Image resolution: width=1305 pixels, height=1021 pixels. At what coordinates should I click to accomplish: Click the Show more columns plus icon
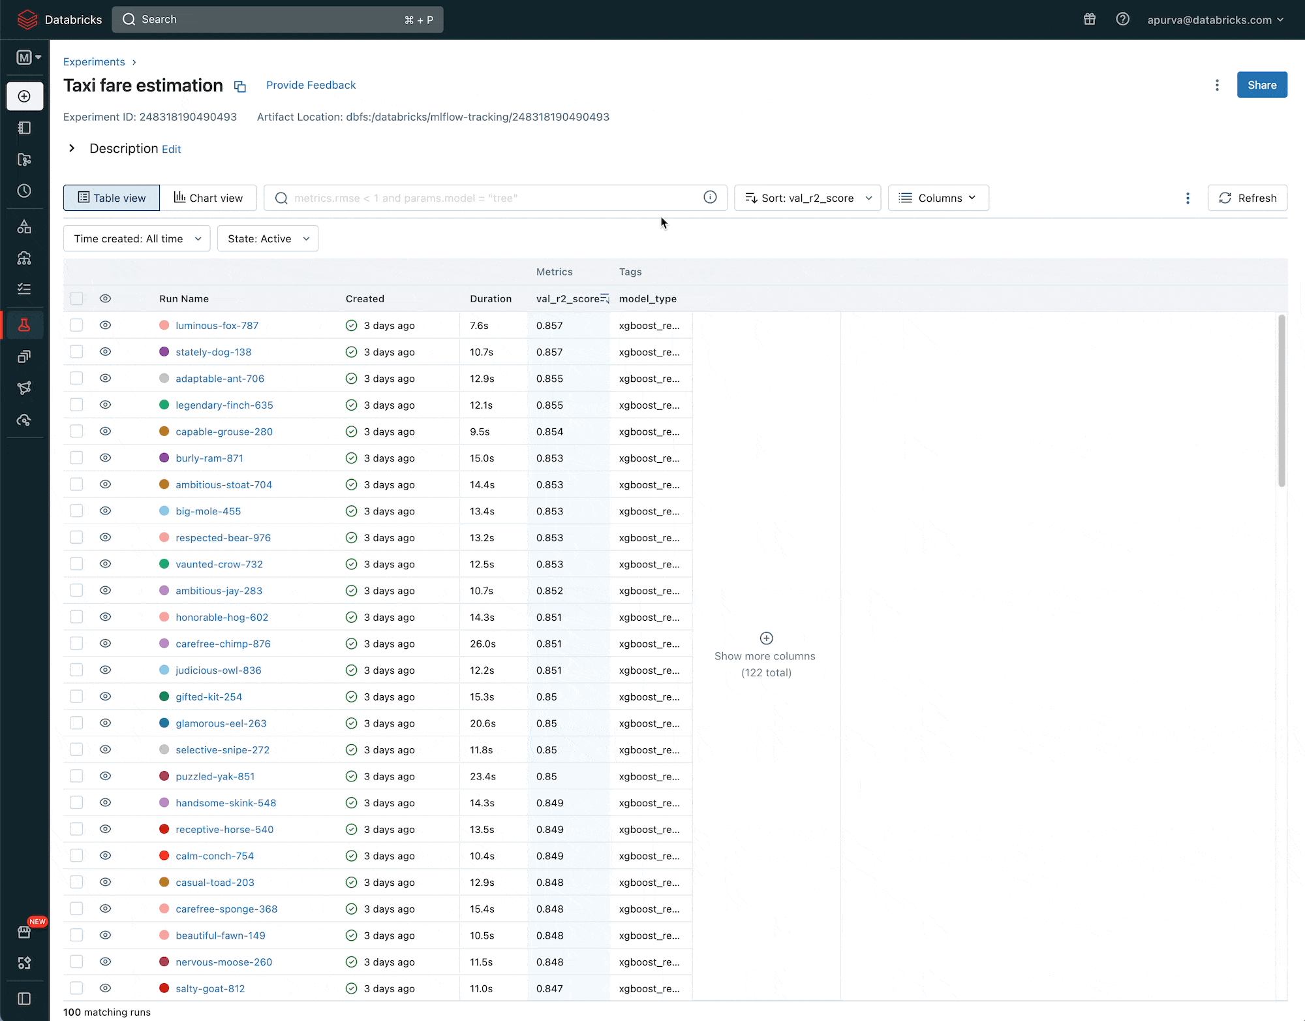pos(765,637)
